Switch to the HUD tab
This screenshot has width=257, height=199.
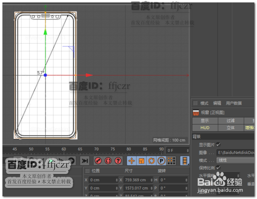pos(205,128)
